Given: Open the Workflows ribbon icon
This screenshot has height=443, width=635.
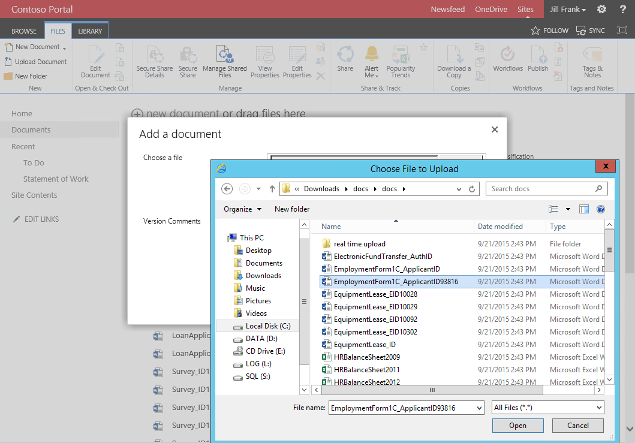Looking at the screenshot, I should click(x=507, y=55).
